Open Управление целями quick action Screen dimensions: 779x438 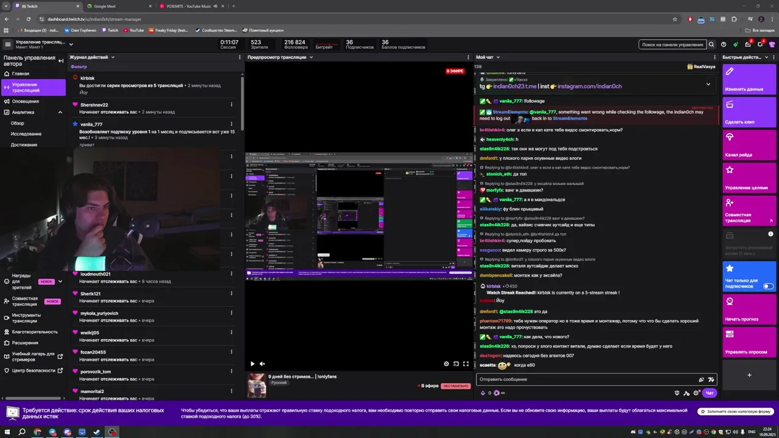click(x=749, y=177)
